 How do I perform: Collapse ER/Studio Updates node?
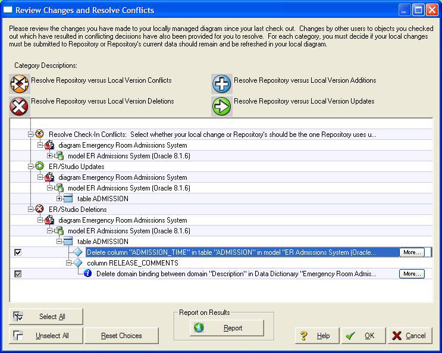(x=31, y=167)
